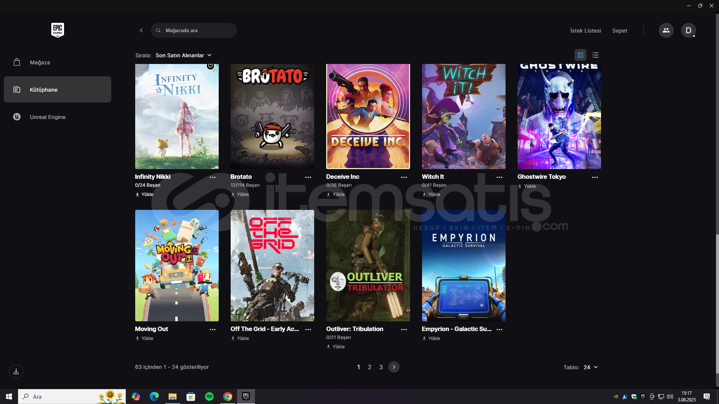The height and width of the screenshot is (404, 719).
Task: Open the D profile avatar
Action: [688, 30]
